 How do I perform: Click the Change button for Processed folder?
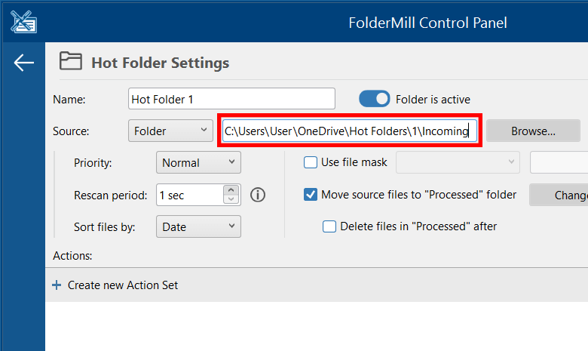pyautogui.click(x=562, y=195)
